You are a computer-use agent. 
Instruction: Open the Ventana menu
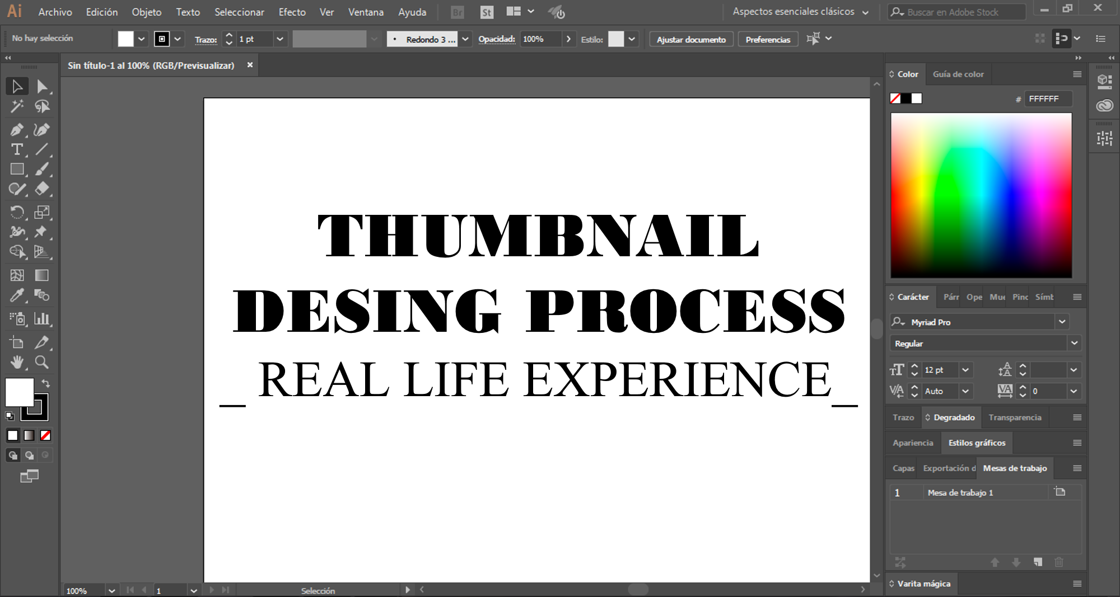366,12
